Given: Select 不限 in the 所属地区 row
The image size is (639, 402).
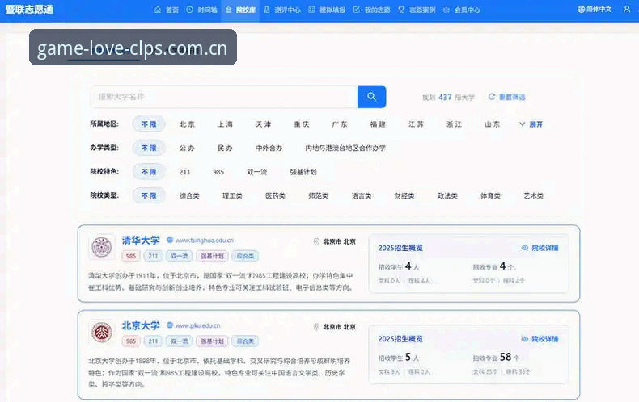Looking at the screenshot, I should coord(149,124).
